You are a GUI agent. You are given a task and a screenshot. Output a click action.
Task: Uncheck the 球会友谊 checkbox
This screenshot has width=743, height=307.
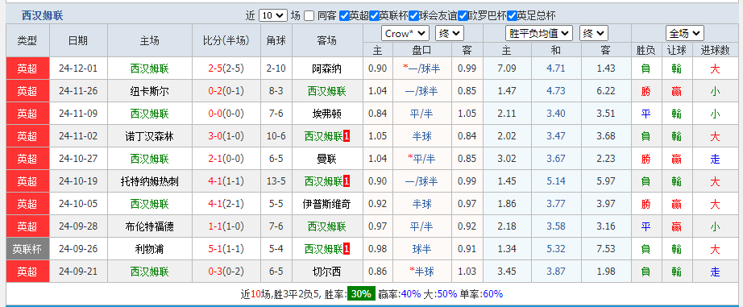413,15
